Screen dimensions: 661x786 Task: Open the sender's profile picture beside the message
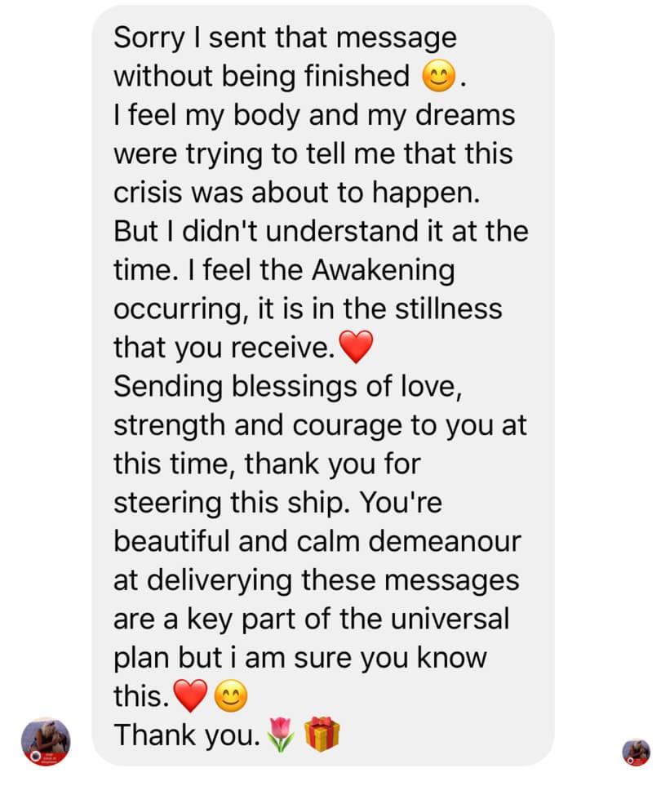(x=45, y=741)
